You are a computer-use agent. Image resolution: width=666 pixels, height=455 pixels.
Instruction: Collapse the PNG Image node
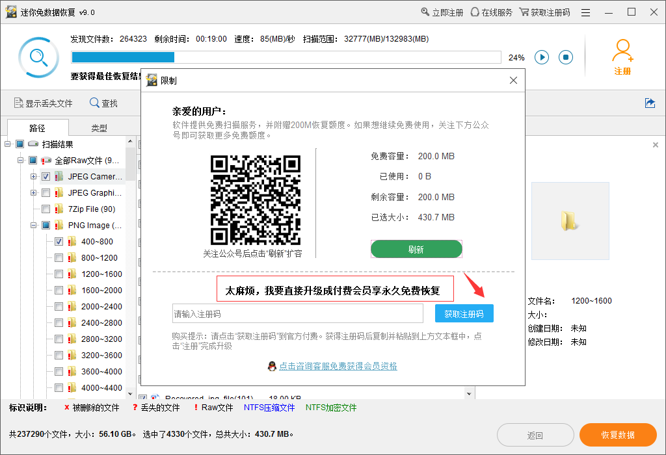[34, 225]
